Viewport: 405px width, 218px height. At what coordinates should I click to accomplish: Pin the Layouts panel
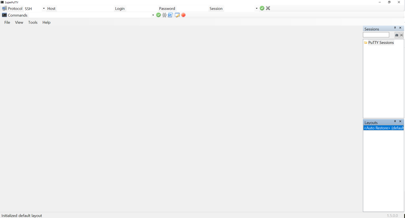[x=395, y=121]
